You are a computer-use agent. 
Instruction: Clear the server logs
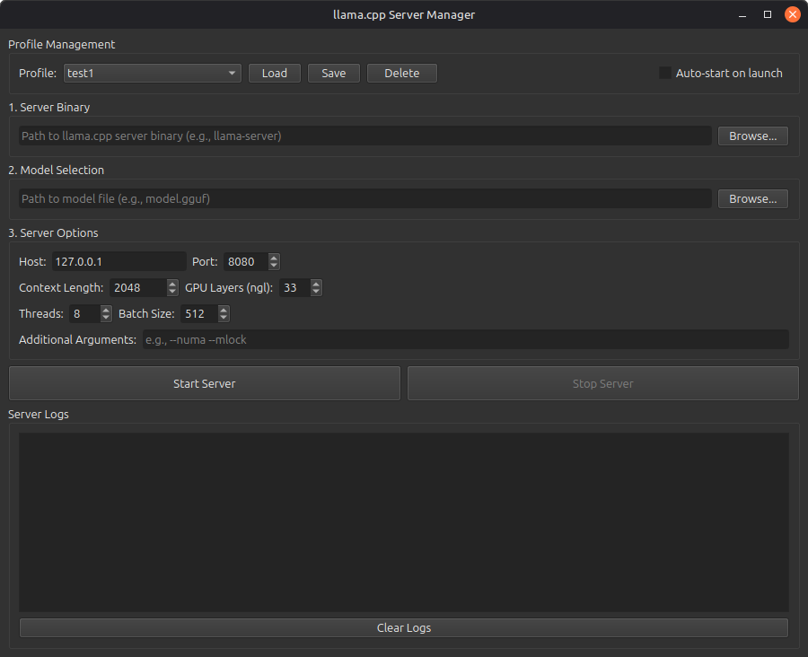pyautogui.click(x=404, y=627)
